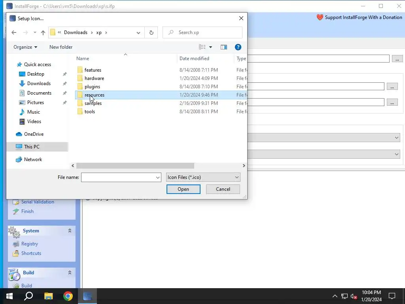
Task: Expand address bar previous locations dropdown
Action: [138, 32]
